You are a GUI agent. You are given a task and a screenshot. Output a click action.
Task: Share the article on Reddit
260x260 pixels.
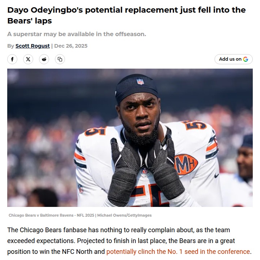(x=44, y=59)
